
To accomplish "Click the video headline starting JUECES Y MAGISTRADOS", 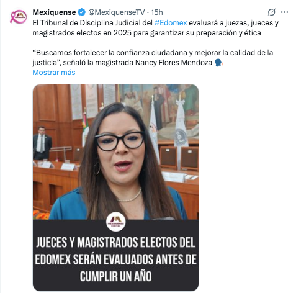I will click(x=115, y=259).
